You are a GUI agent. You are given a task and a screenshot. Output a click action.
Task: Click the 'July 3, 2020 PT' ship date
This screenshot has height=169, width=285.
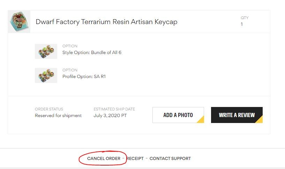coord(110,116)
